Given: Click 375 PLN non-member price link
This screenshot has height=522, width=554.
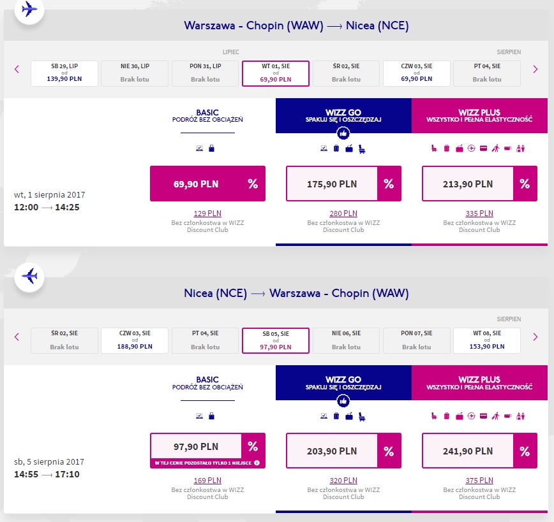Looking at the screenshot, I should pos(479,481).
